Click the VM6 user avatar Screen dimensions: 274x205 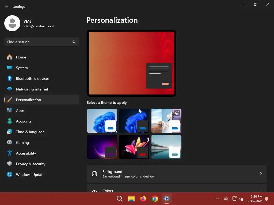[12, 23]
